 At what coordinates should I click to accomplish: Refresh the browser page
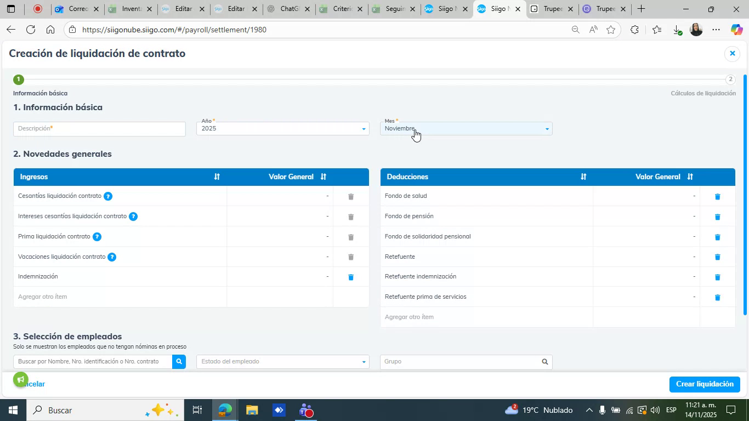(31, 30)
